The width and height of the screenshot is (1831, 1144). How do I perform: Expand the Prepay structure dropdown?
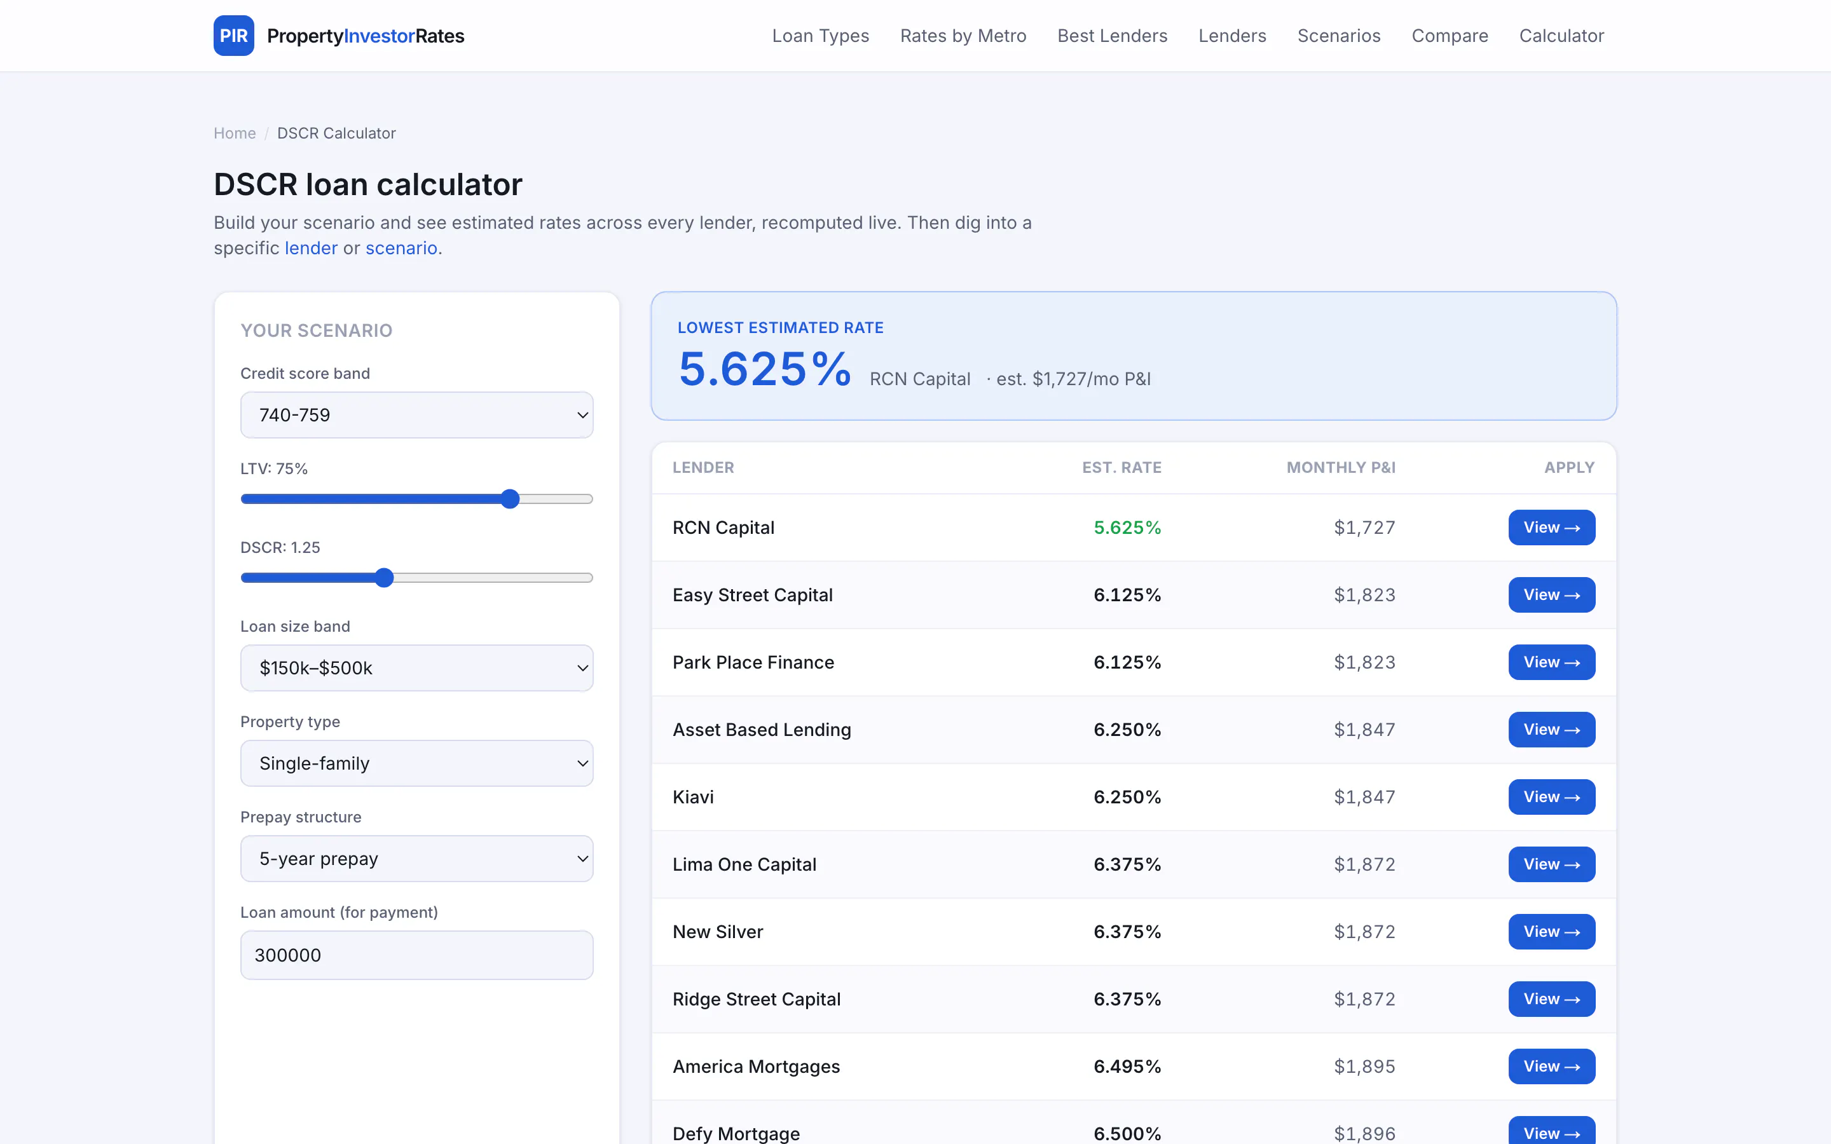[417, 858]
